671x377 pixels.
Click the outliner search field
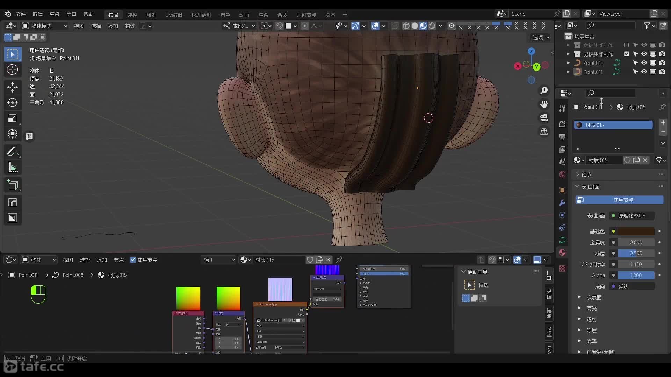click(611, 25)
